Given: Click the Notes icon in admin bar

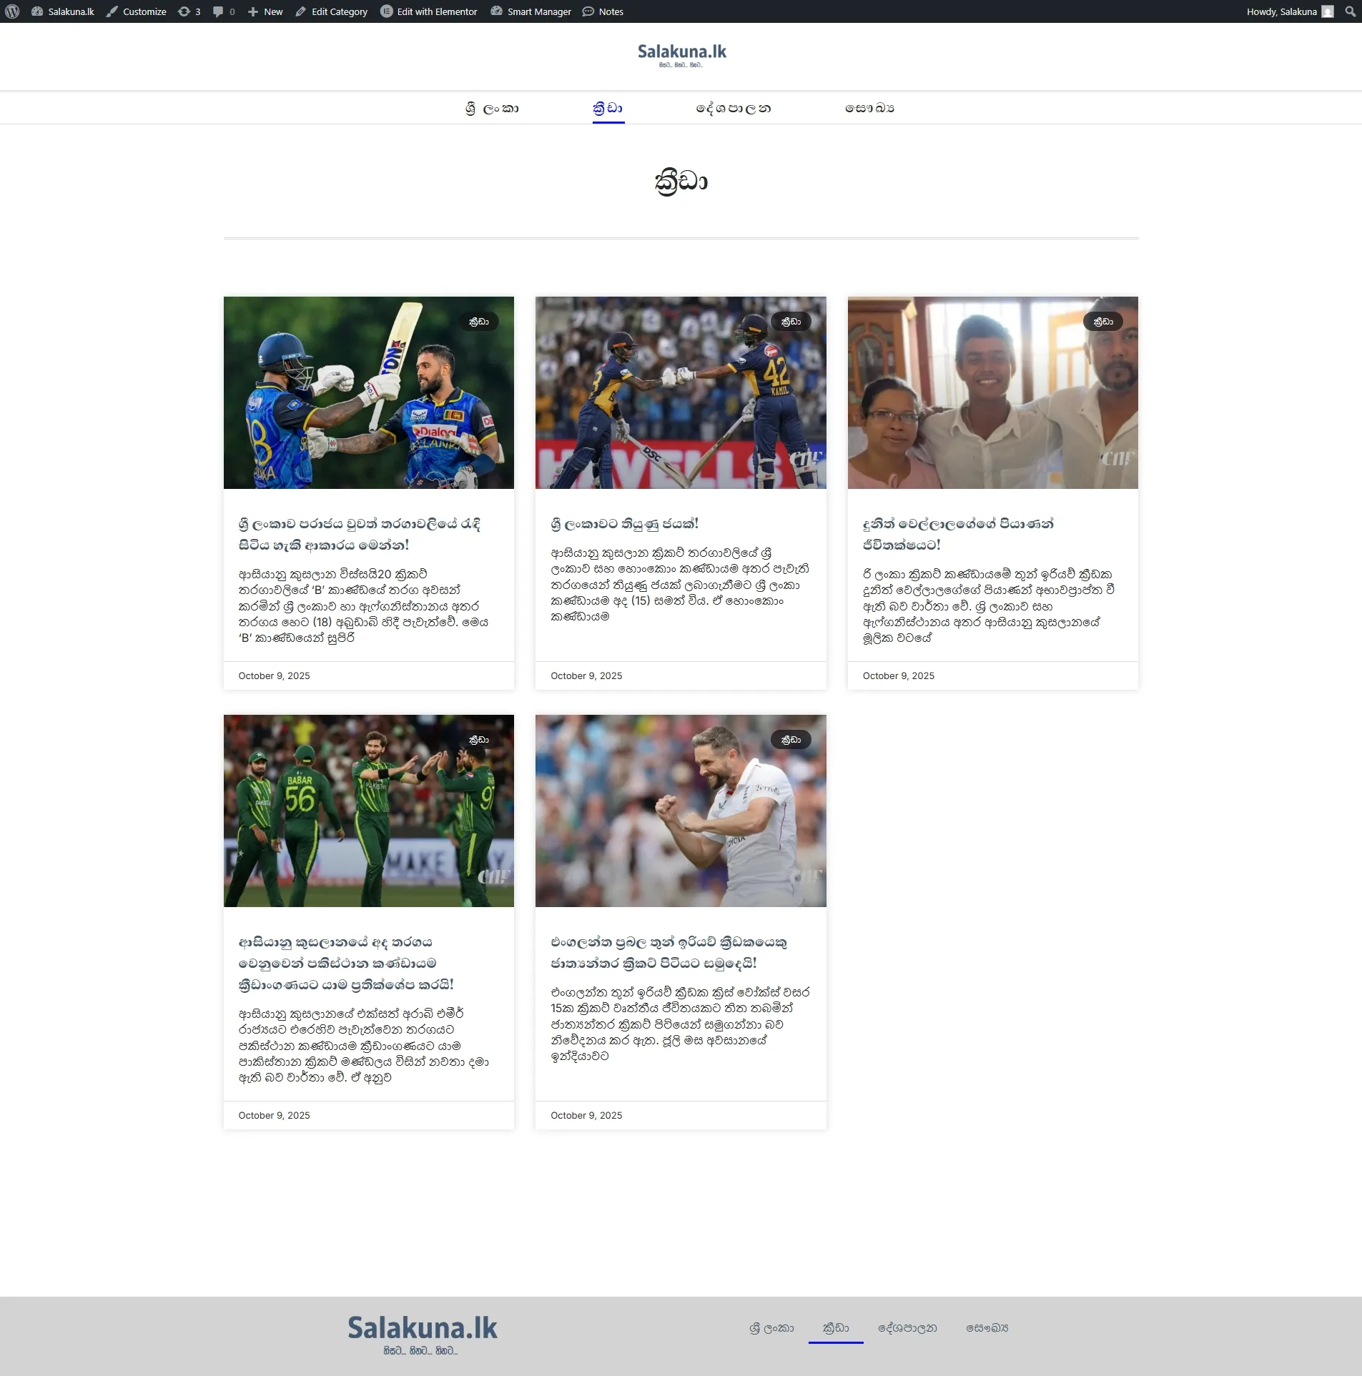Looking at the screenshot, I should click(x=588, y=11).
